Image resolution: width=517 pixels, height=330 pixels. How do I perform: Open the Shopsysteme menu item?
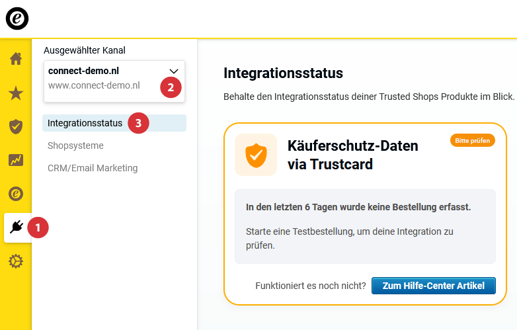[x=75, y=145]
